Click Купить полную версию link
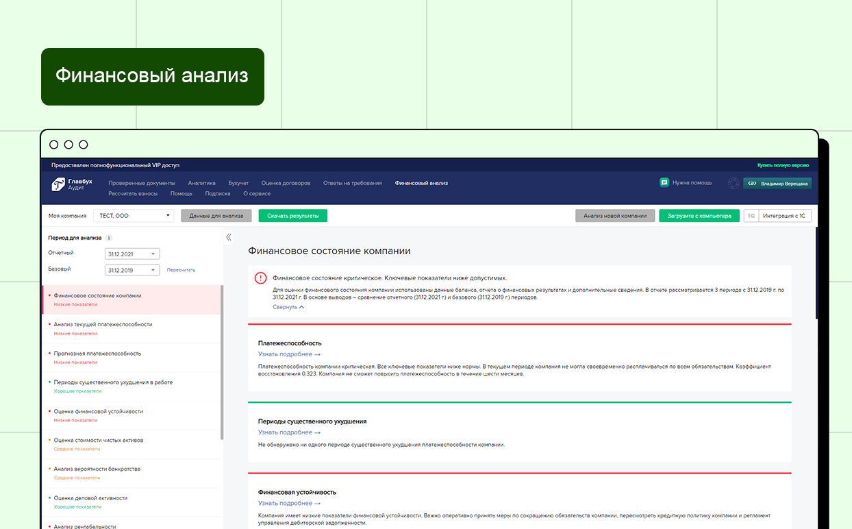The image size is (852, 529). 783,165
